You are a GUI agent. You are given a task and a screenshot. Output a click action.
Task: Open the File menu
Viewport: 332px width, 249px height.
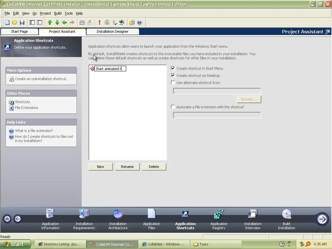[x=7, y=13]
